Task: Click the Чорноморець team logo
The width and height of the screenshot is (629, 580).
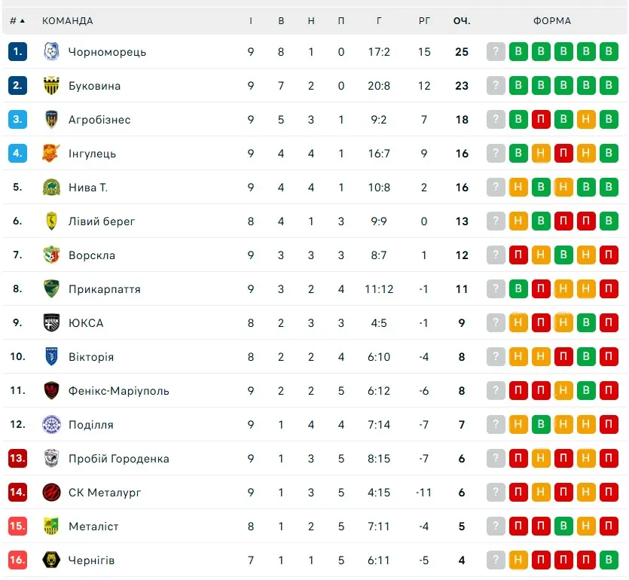Action: (51, 52)
